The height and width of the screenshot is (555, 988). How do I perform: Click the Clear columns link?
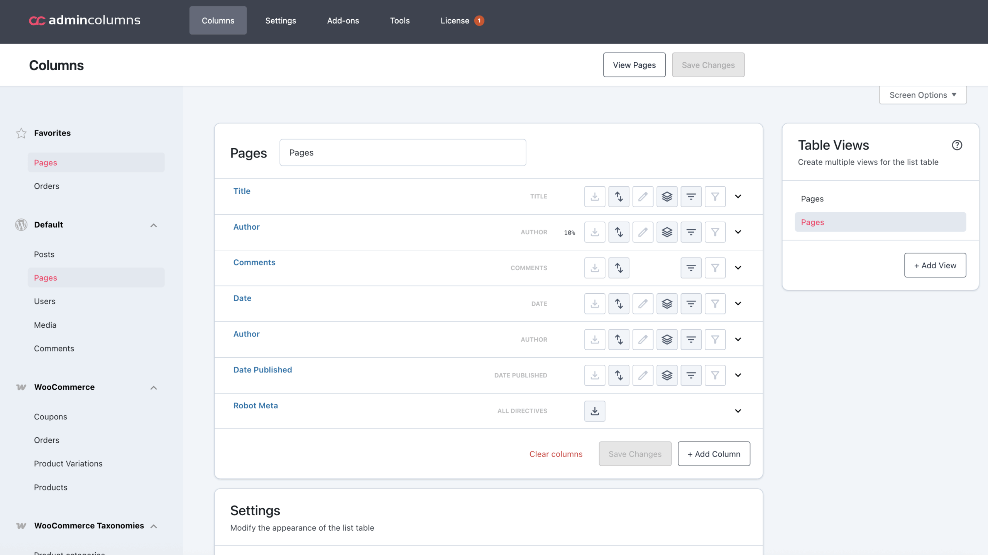pos(556,454)
